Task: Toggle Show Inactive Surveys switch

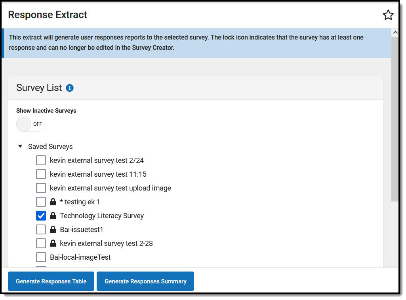Action: pyautogui.click(x=31, y=124)
